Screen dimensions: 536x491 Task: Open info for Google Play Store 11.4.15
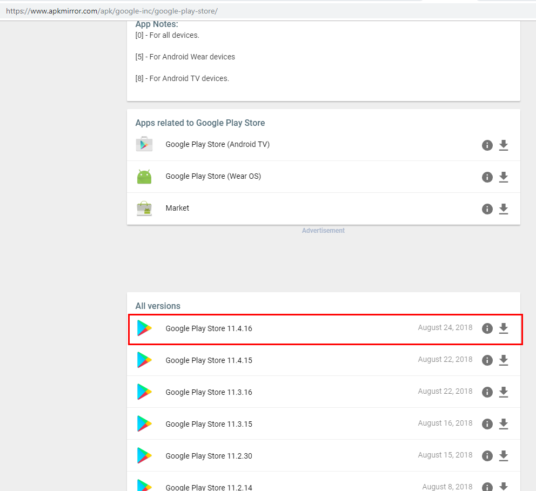pyautogui.click(x=487, y=360)
